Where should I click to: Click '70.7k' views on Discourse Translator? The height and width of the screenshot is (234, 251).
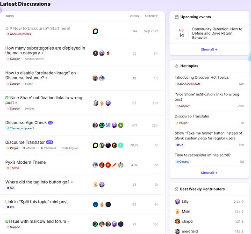tap(134, 145)
